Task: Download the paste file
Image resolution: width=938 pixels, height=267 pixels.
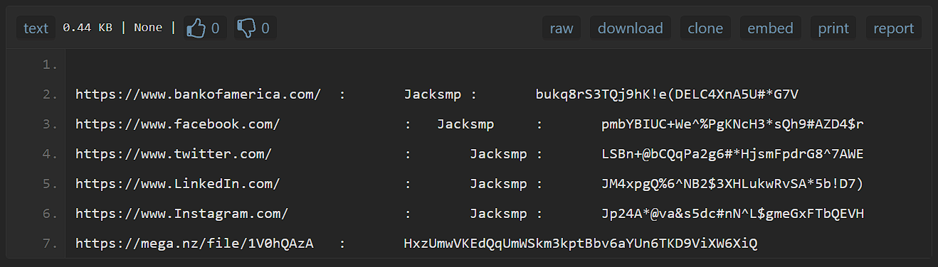Action: pos(630,28)
